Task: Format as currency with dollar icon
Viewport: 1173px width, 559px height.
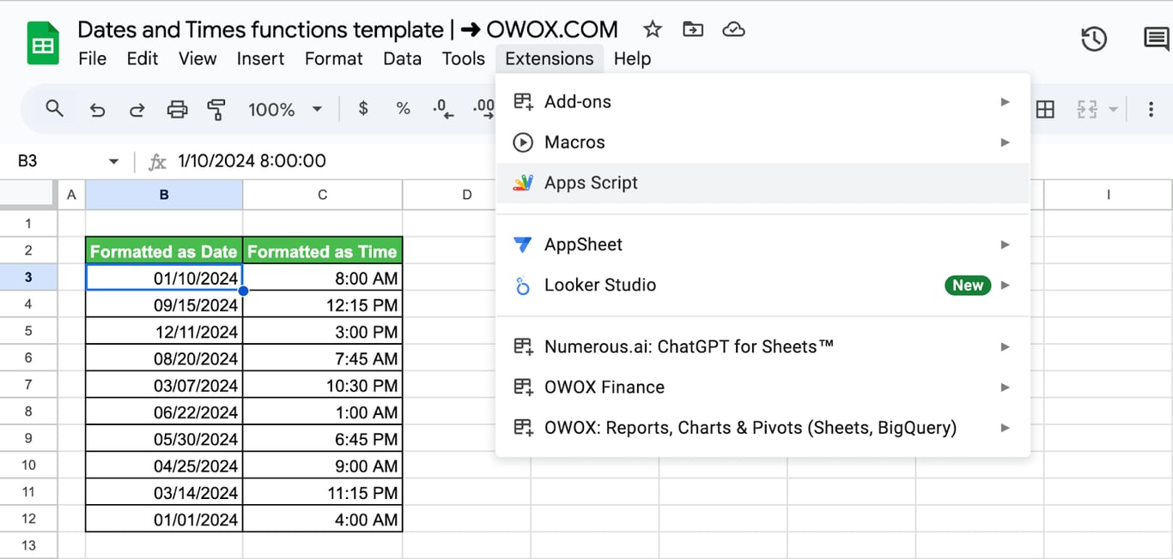Action: [x=363, y=109]
